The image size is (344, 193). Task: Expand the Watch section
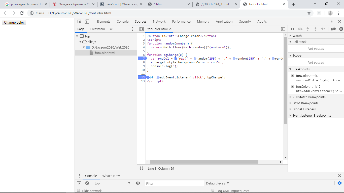pos(297,36)
